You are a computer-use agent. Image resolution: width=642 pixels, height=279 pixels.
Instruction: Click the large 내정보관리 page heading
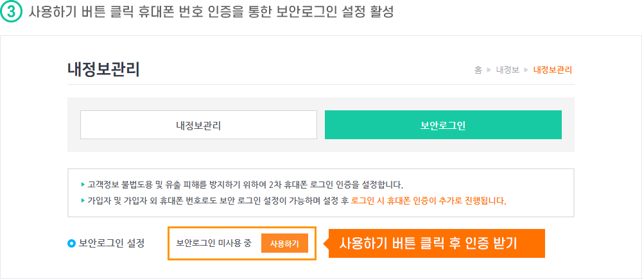point(103,70)
